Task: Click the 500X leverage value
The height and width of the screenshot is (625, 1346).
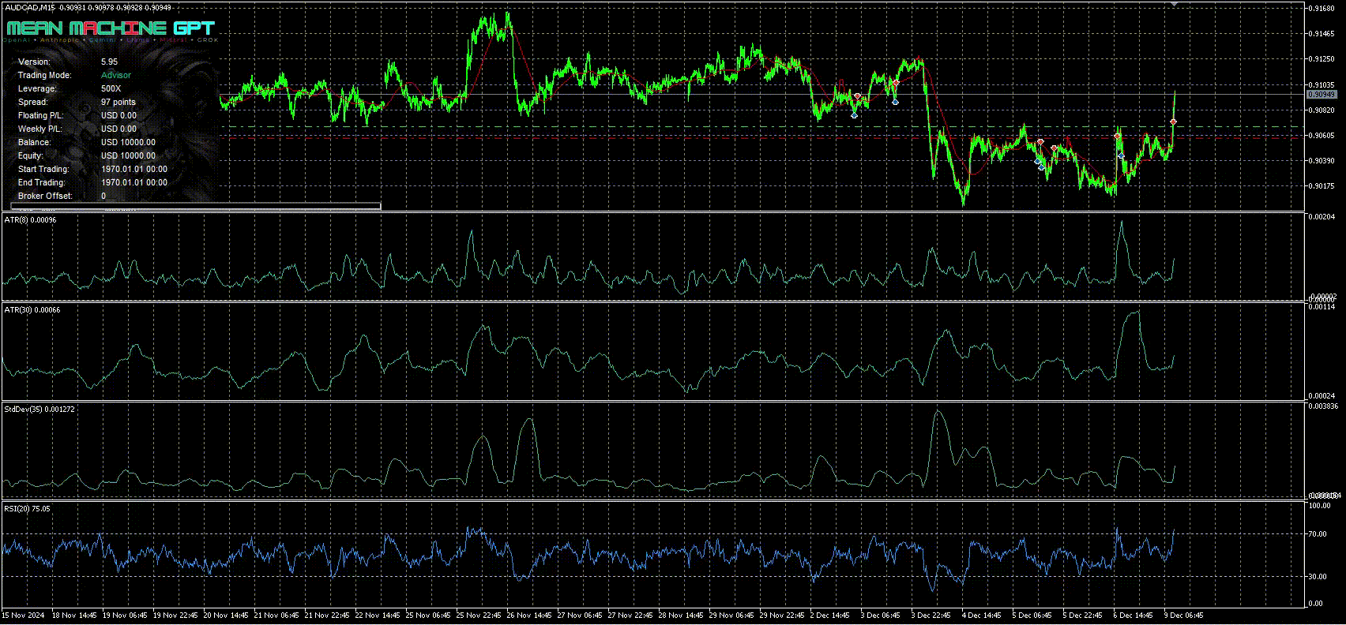Action: tap(111, 88)
